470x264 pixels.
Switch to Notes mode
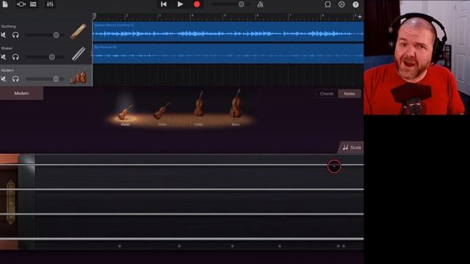click(350, 94)
